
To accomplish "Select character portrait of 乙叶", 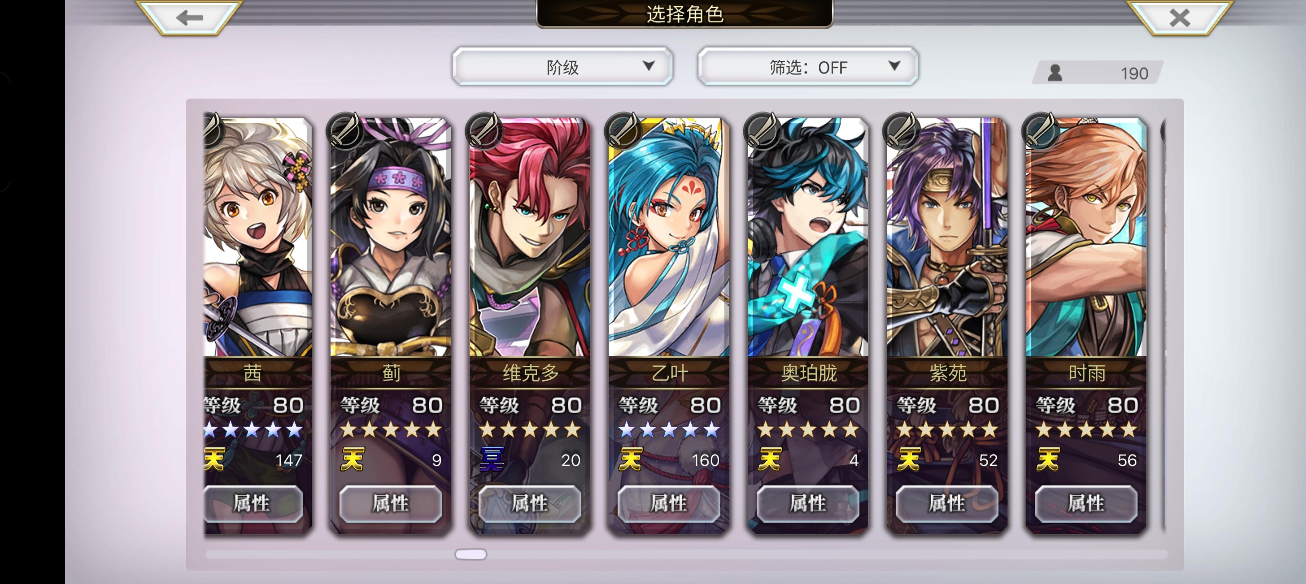I will [669, 237].
